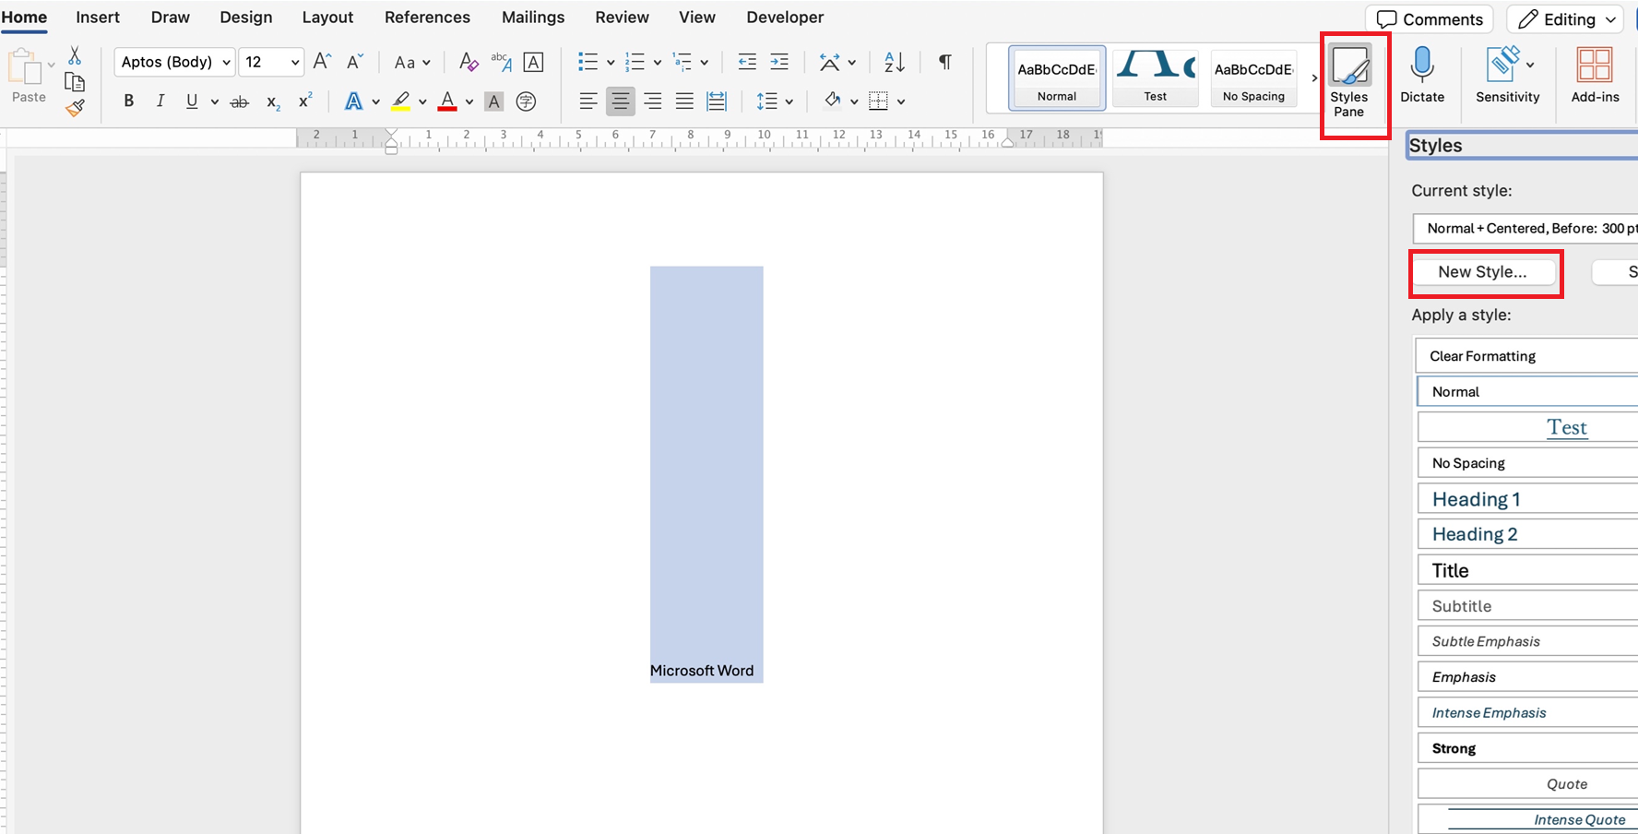Expand the styles gallery with the chevron
This screenshot has width=1638, height=834.
pyautogui.click(x=1314, y=78)
